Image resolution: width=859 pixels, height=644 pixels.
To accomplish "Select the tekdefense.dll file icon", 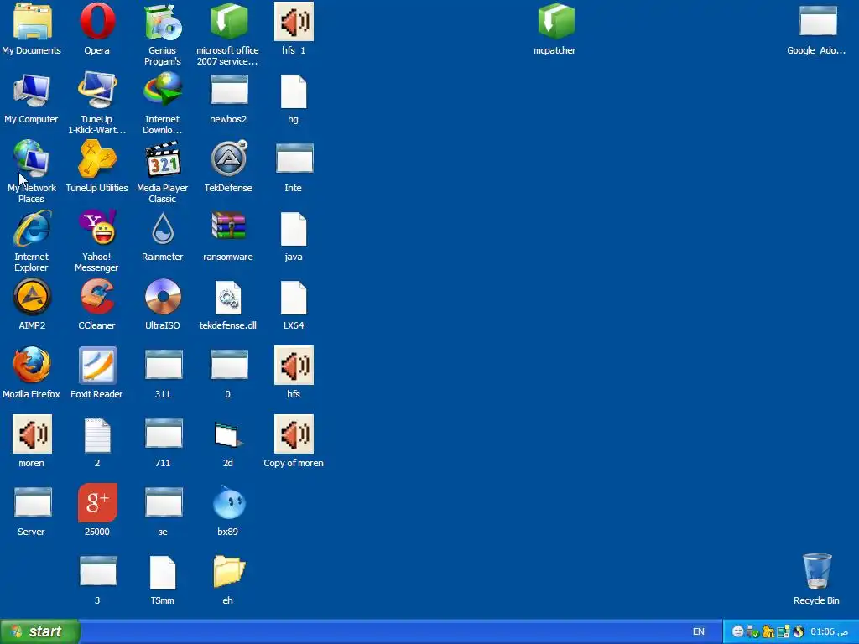I will click(228, 298).
